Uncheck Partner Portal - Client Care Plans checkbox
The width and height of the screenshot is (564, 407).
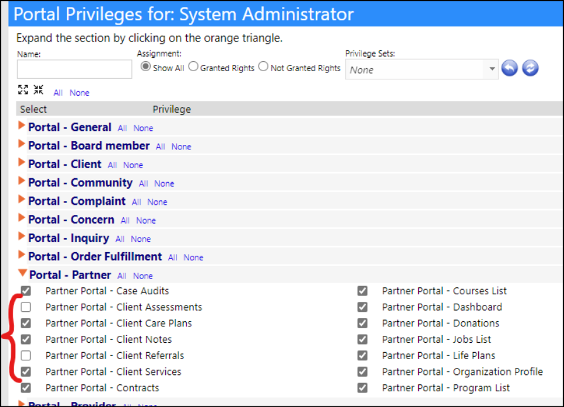(25, 323)
